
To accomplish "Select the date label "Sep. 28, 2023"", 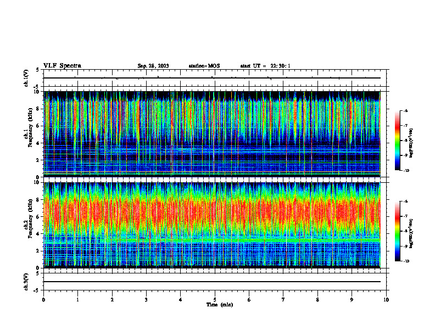I will 153,66.
